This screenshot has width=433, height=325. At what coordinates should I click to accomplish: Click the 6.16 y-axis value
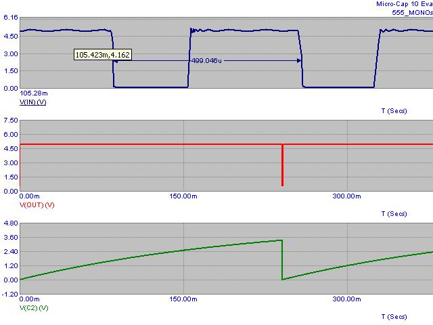click(11, 18)
